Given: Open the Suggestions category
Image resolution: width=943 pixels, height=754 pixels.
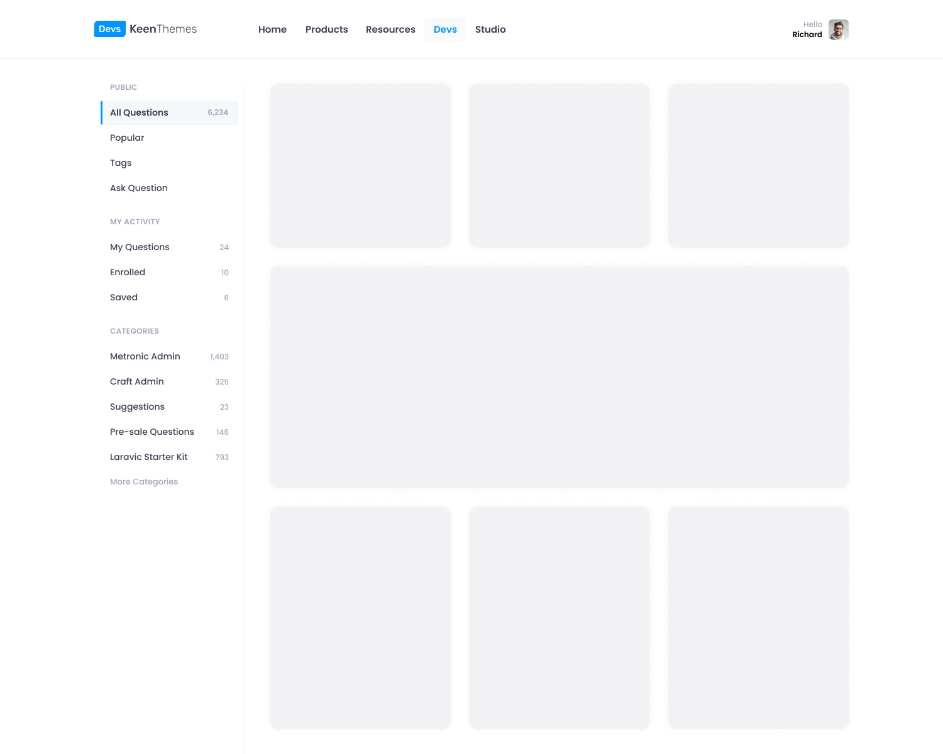Looking at the screenshot, I should click(x=137, y=407).
